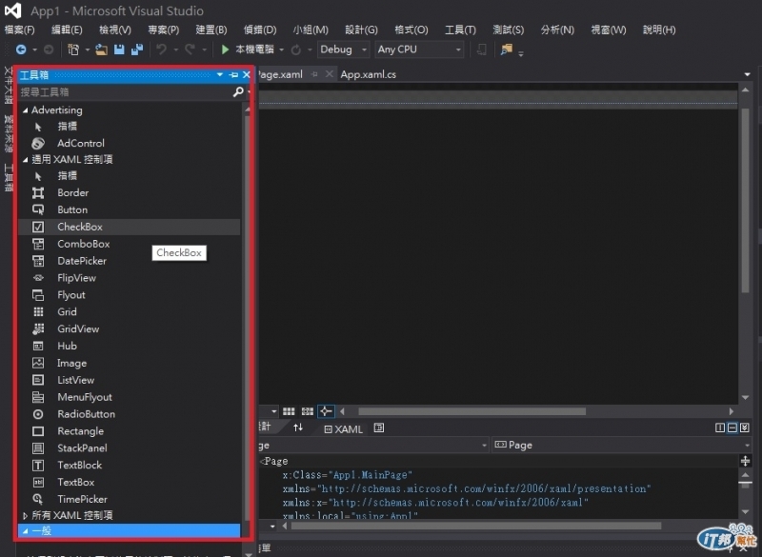This screenshot has width=762, height=557.
Task: Select the Hub control
Action: (x=129, y=346)
